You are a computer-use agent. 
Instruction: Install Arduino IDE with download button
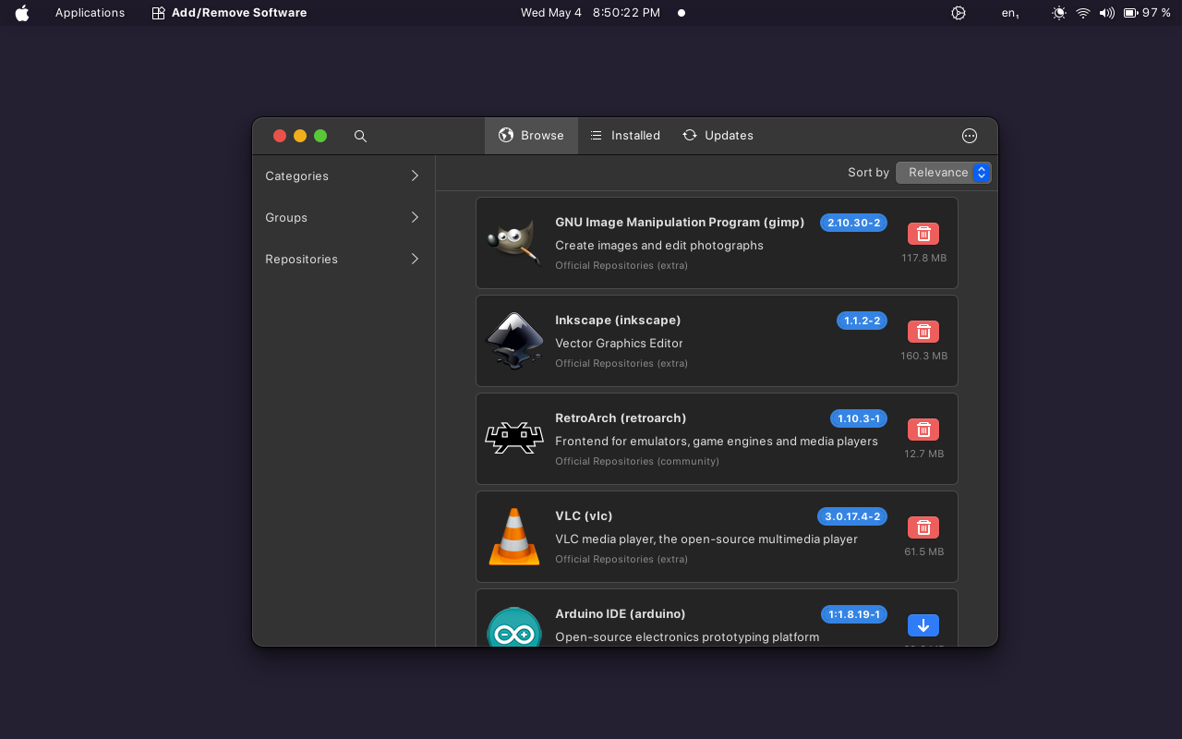point(923,625)
